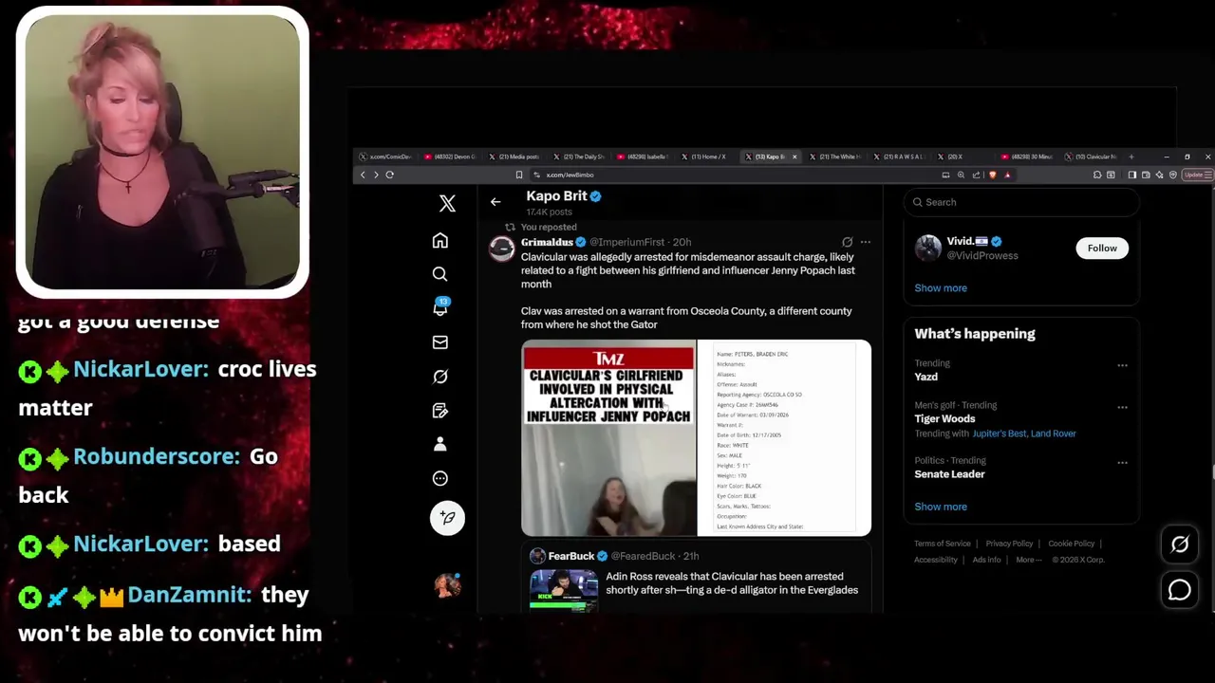Viewport: 1215px width, 683px height.
Task: Open the More circle icon in the sidebar
Action: click(x=439, y=478)
